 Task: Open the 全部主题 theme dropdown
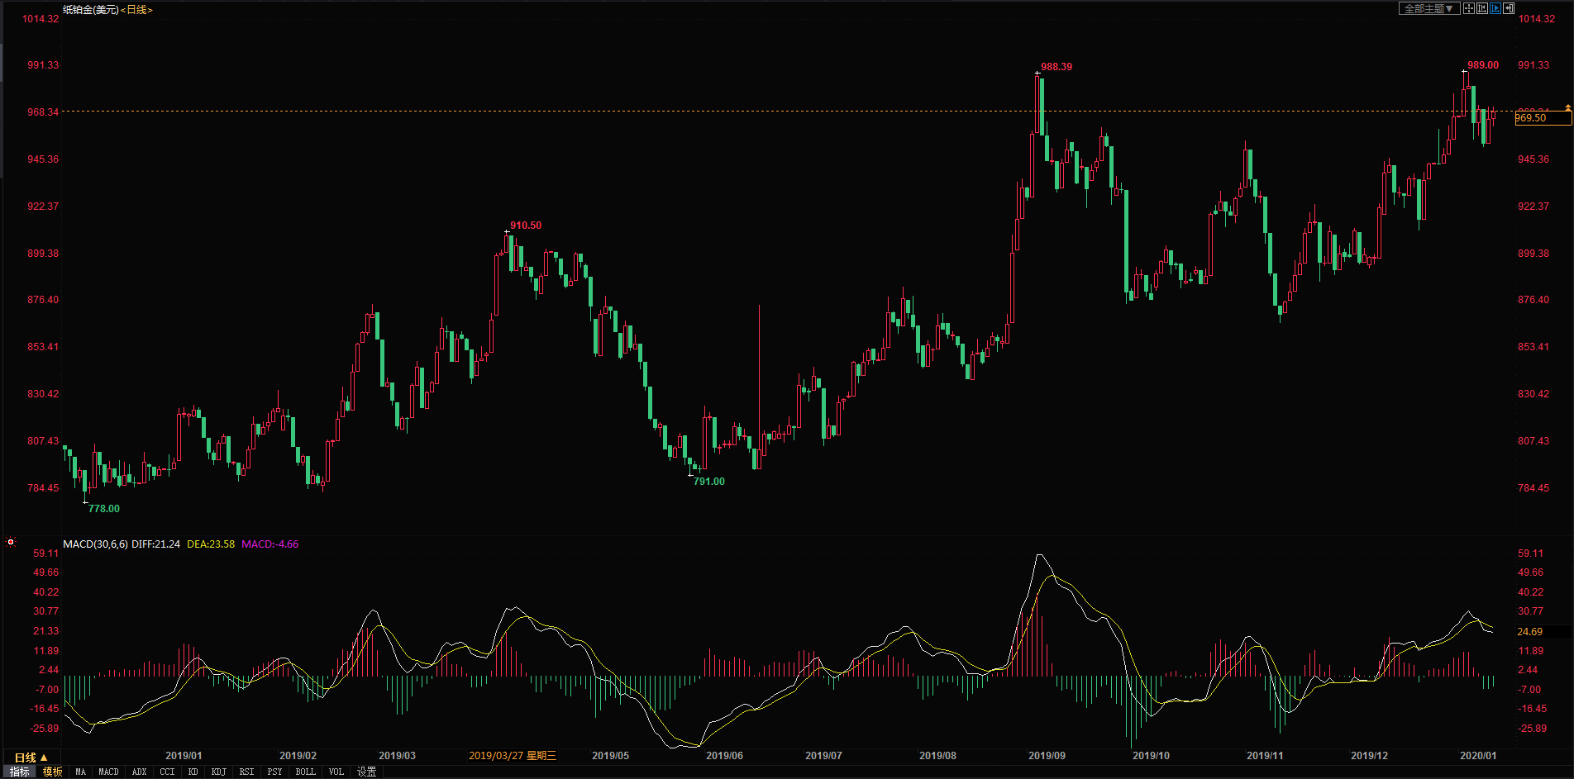click(1429, 8)
